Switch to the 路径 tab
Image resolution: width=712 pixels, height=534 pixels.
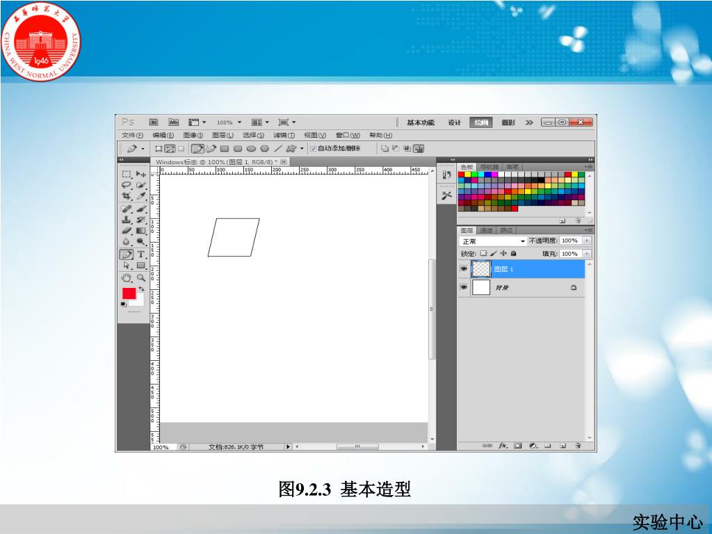point(506,230)
